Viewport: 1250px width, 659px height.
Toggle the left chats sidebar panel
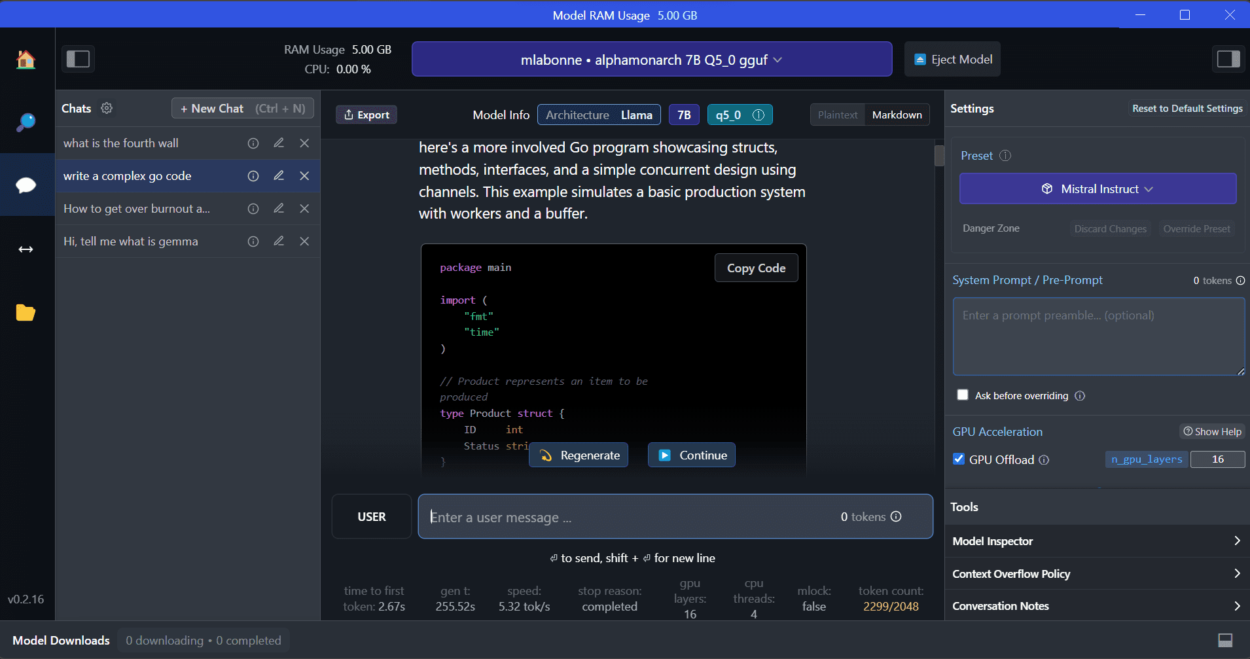[79, 59]
